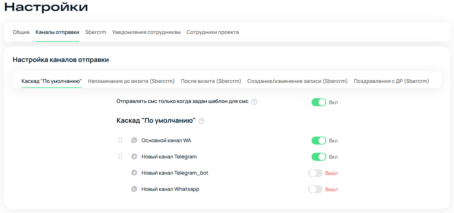Click WhatsApp icon of Основной канал WA
This screenshot has height=213, width=454.
click(x=134, y=140)
